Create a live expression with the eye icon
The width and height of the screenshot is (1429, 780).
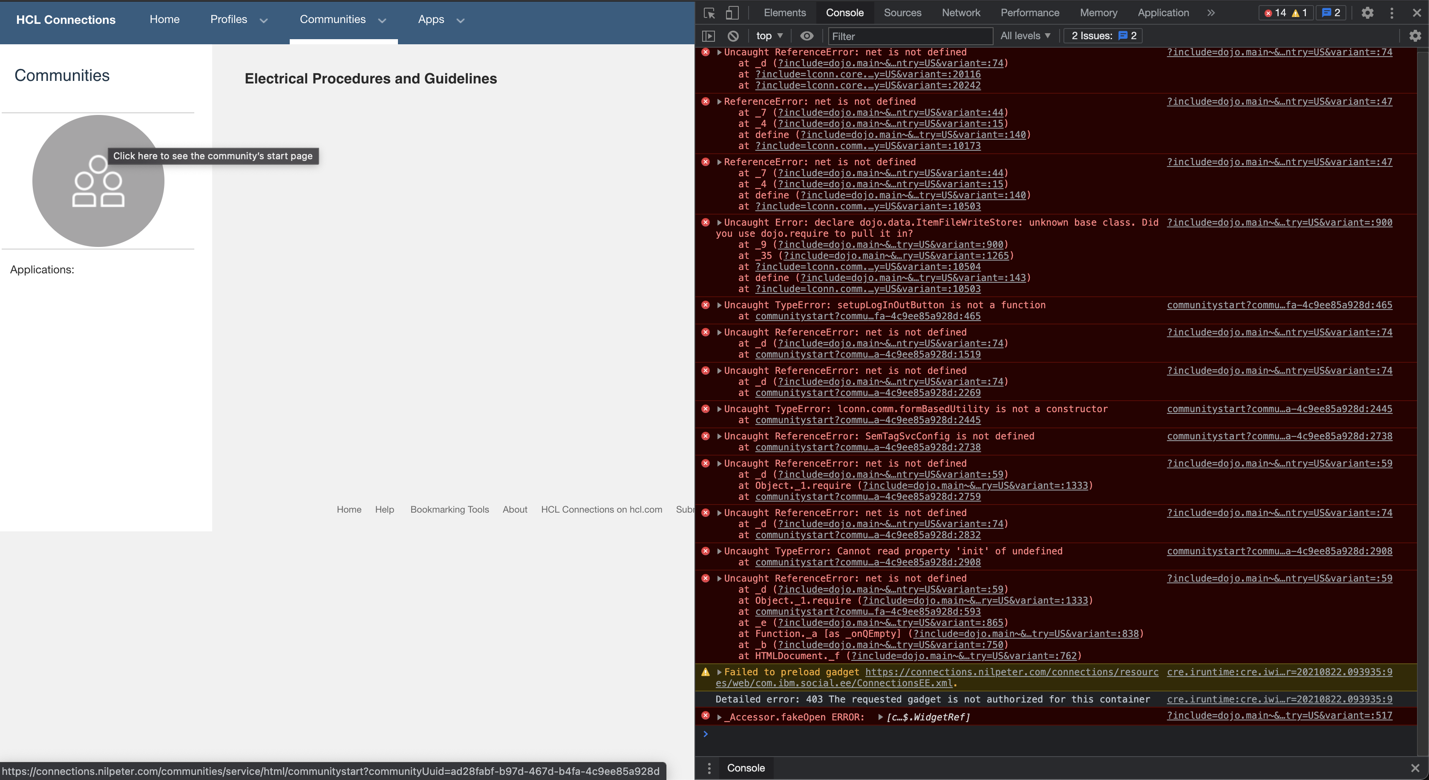(x=807, y=36)
